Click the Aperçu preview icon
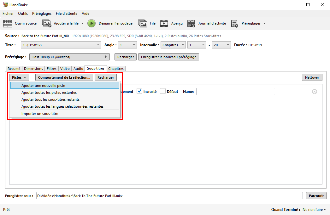 tap(164, 23)
